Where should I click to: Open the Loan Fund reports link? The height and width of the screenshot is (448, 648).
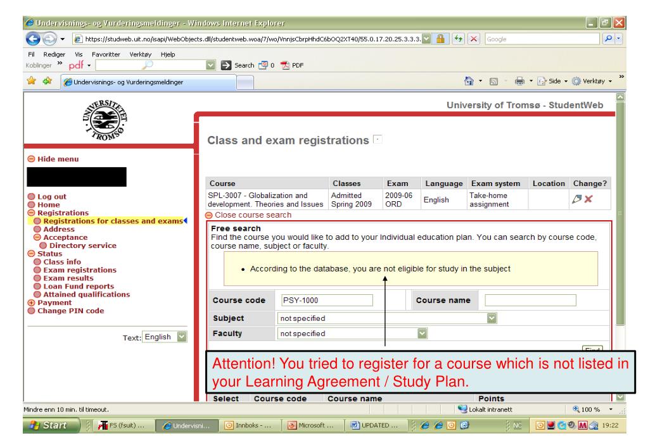pyautogui.click(x=79, y=287)
